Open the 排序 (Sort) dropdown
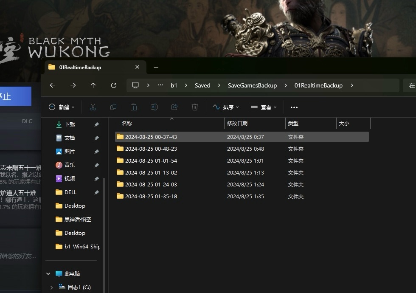 [226, 107]
